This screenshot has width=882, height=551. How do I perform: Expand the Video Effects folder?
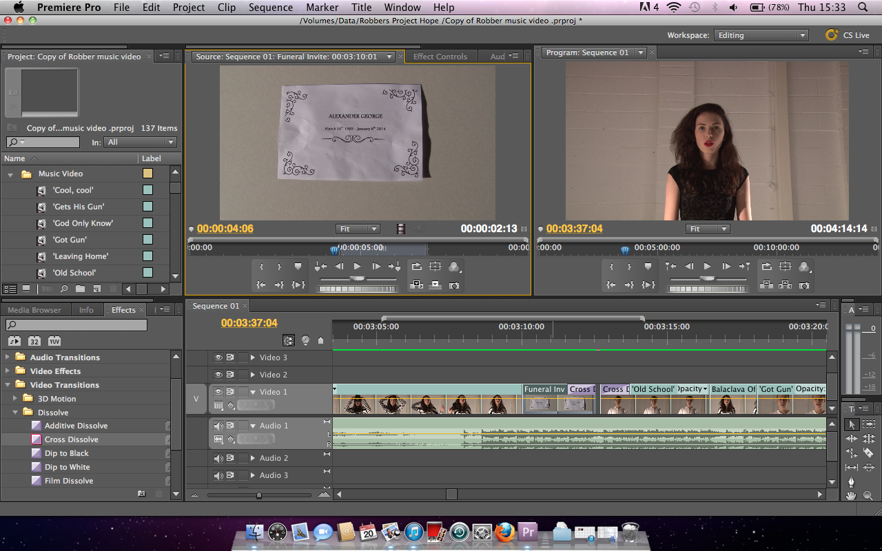pos(8,371)
